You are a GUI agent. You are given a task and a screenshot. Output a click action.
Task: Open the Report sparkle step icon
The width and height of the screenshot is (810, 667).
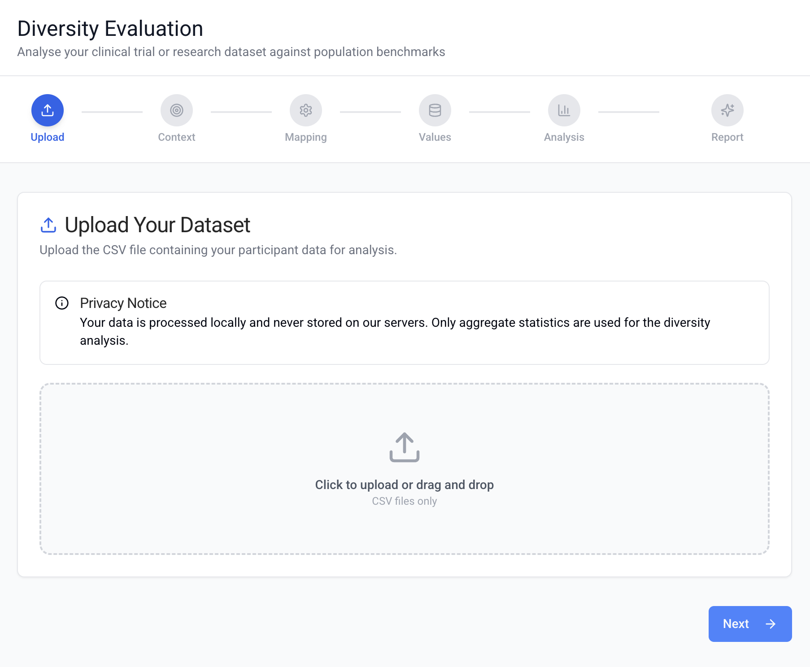pyautogui.click(x=727, y=110)
